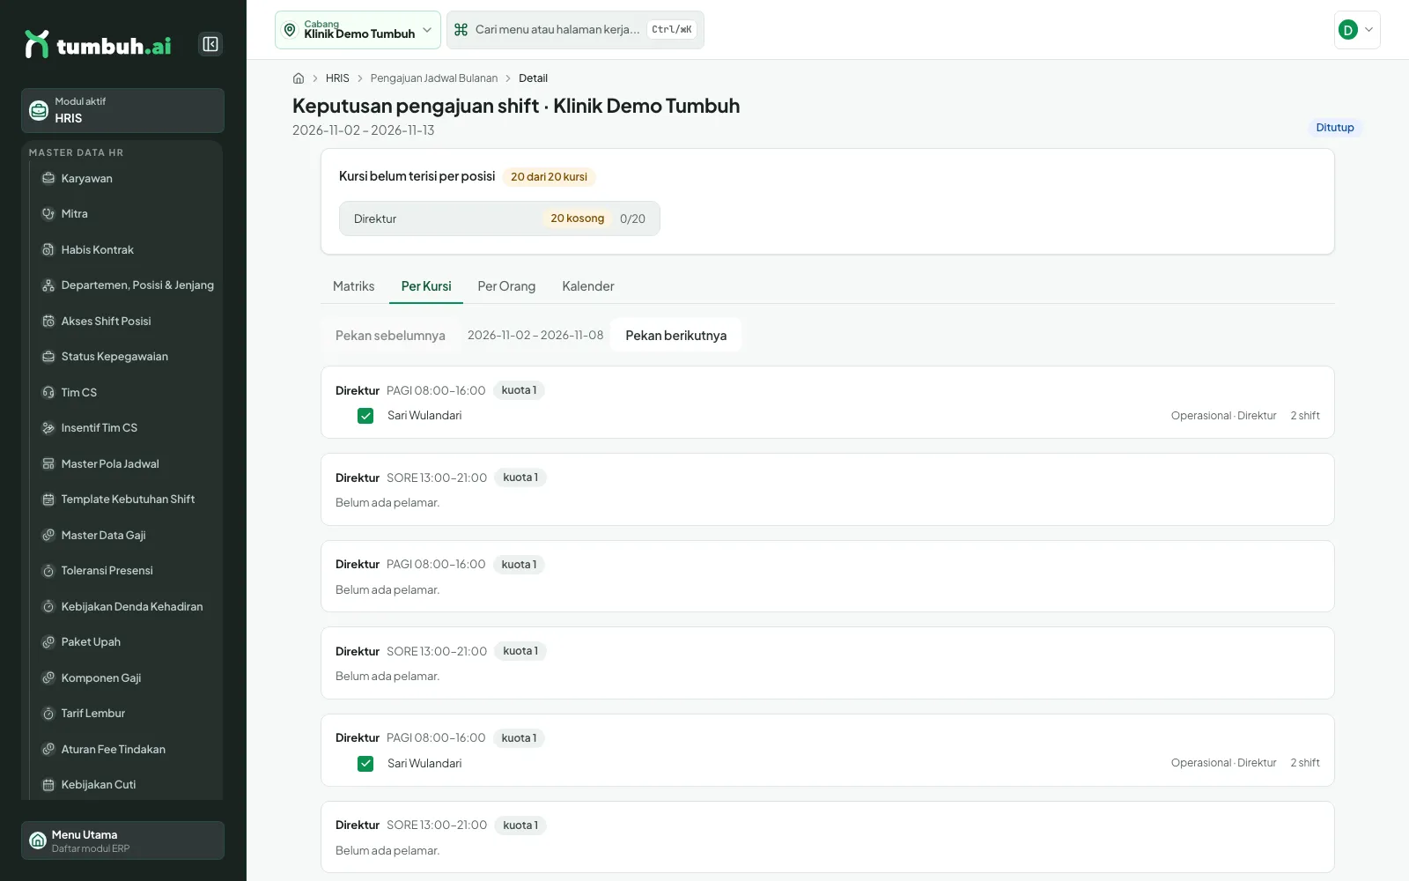Image resolution: width=1409 pixels, height=881 pixels.
Task: Click the Ditutup status badge
Action: coord(1335,128)
